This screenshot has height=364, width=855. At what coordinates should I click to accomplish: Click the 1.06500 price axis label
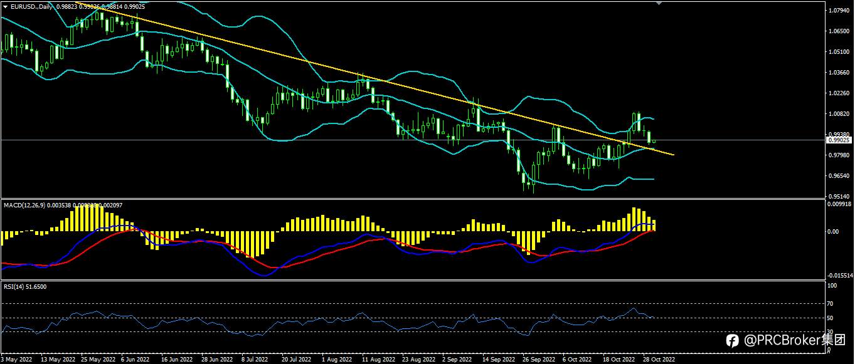tap(840, 31)
